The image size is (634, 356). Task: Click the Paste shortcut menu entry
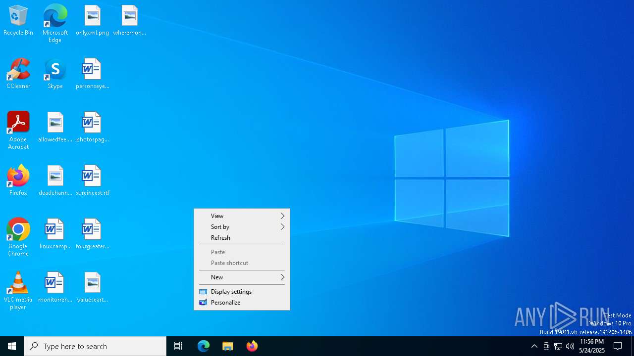point(242,263)
